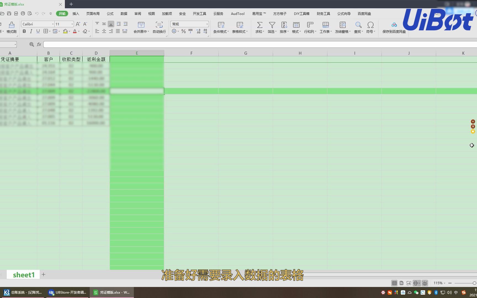
Task: Open the Calibri font name dropdown
Action: click(x=53, y=24)
